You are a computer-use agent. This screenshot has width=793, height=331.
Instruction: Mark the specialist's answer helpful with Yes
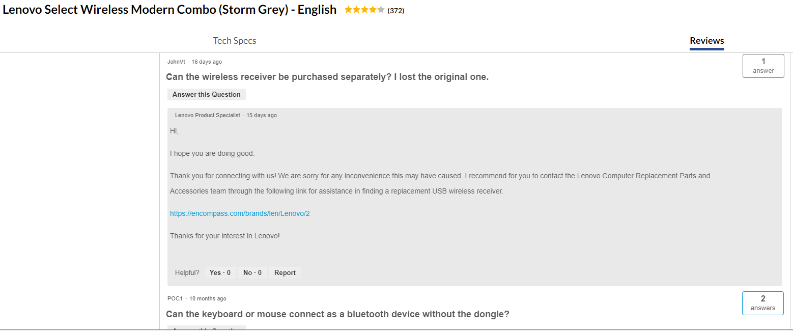coord(219,272)
